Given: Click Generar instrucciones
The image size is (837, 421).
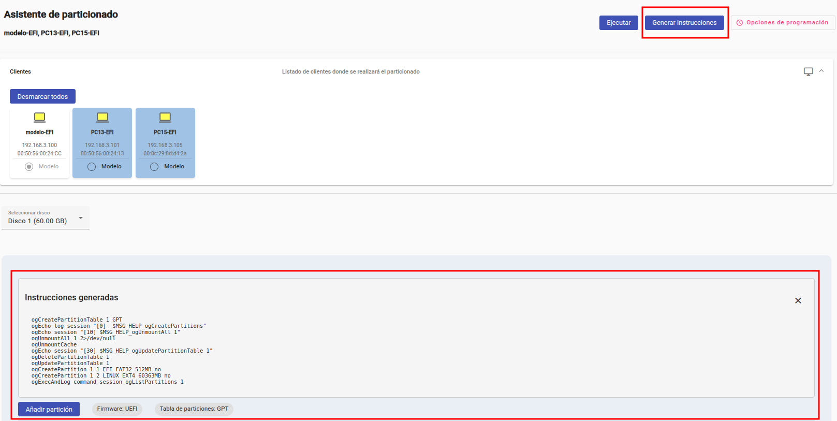Looking at the screenshot, I should pyautogui.click(x=684, y=23).
